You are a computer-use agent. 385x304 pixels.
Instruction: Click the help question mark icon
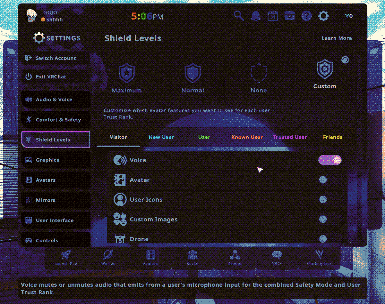click(306, 16)
